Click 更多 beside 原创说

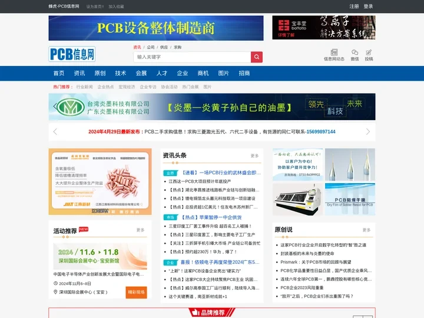366,230
